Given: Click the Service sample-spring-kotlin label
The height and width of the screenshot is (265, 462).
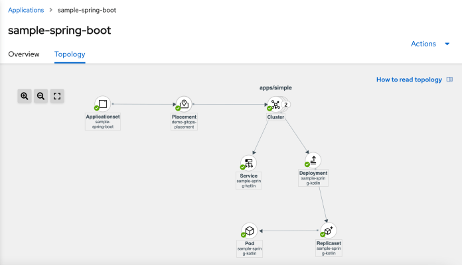Looking at the screenshot, I should click(x=249, y=179).
